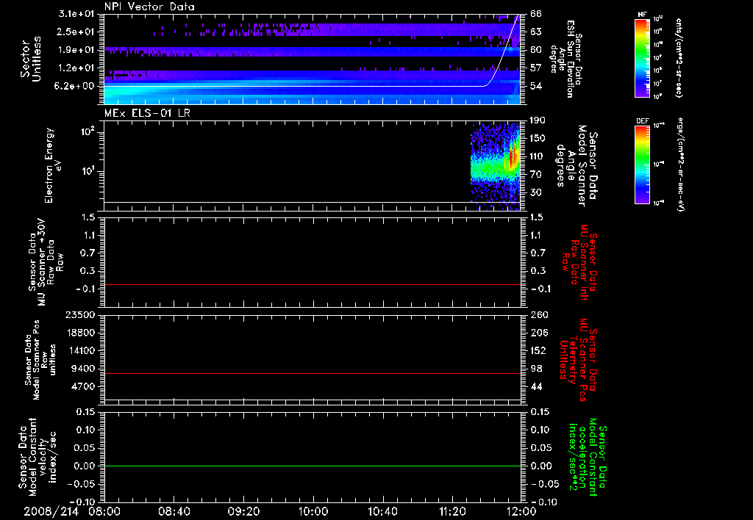This screenshot has width=753, height=520.
Task: Click the 2008/214 date label
Action: [50, 510]
